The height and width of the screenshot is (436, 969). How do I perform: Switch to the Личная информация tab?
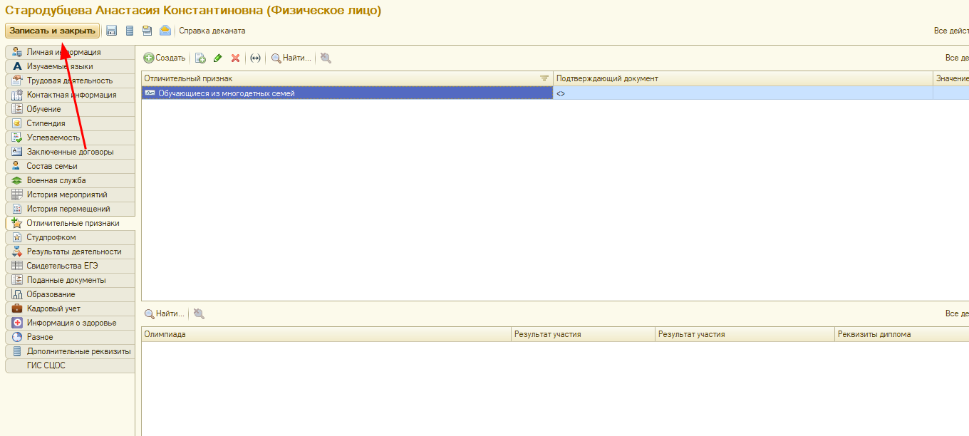pyautogui.click(x=63, y=52)
